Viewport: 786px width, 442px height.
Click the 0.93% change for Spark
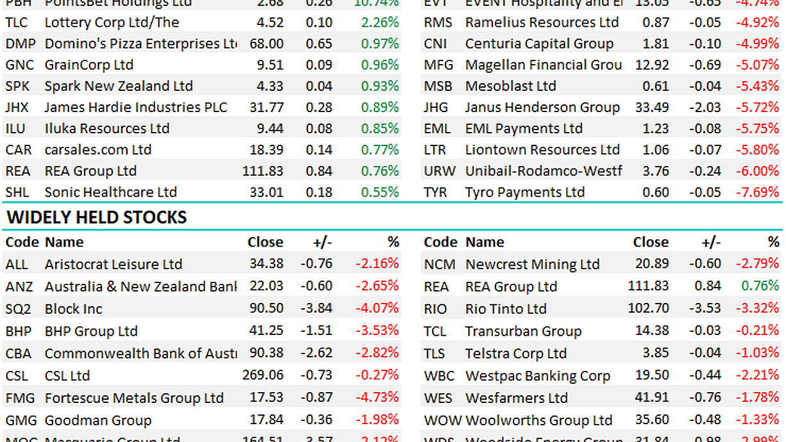[380, 86]
